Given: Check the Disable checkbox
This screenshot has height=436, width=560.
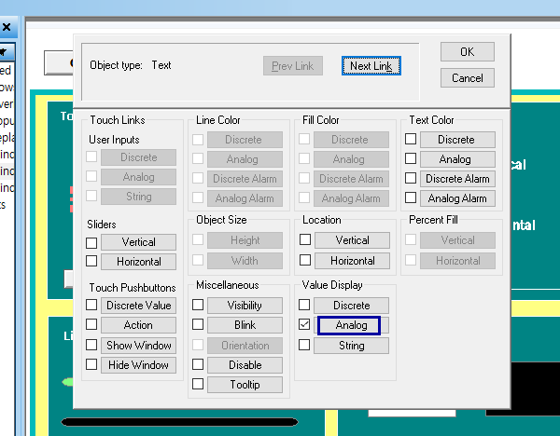Looking at the screenshot, I should click(198, 364).
